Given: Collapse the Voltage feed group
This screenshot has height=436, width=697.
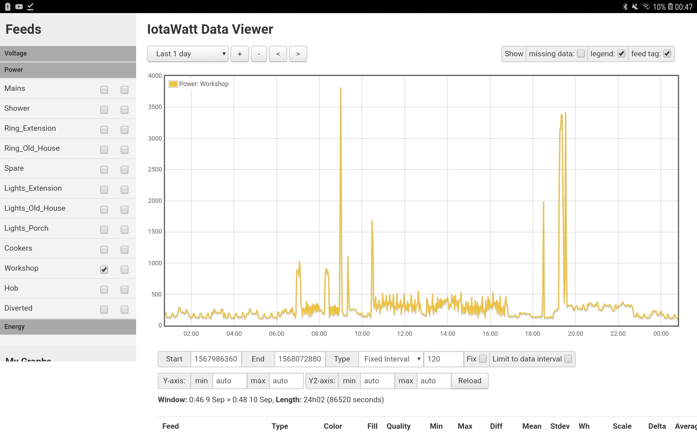Looking at the screenshot, I should coord(68,53).
